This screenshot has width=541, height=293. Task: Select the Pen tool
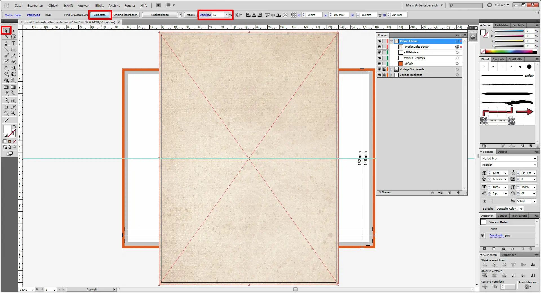[6, 43]
